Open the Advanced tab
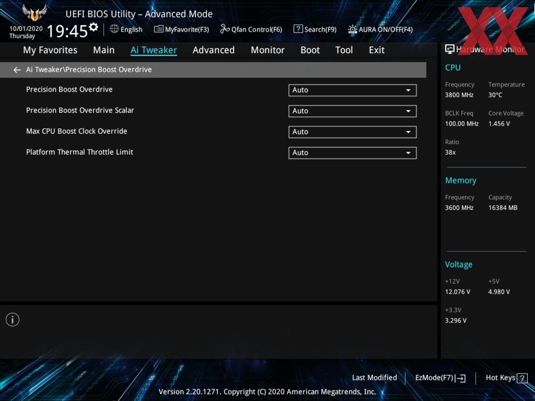The image size is (535, 401). tap(214, 50)
